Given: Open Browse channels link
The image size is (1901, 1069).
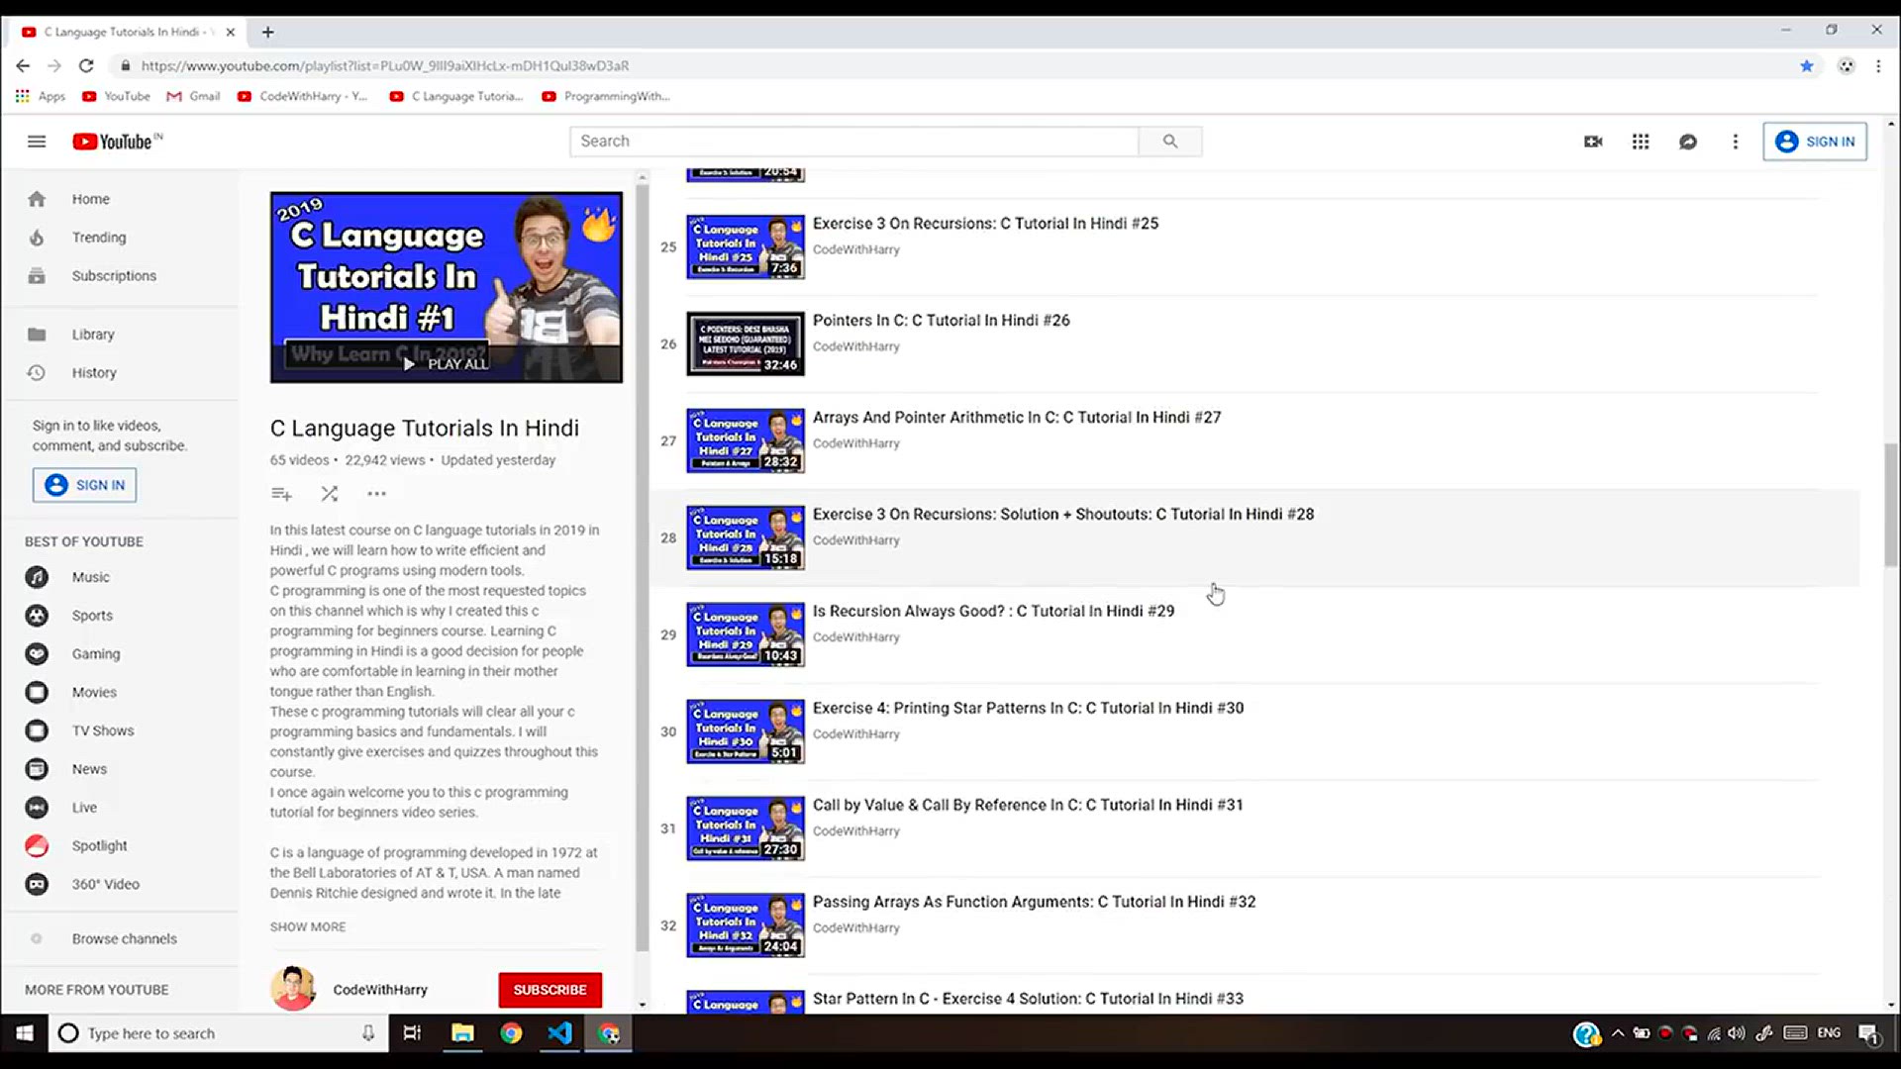Looking at the screenshot, I should [x=124, y=939].
